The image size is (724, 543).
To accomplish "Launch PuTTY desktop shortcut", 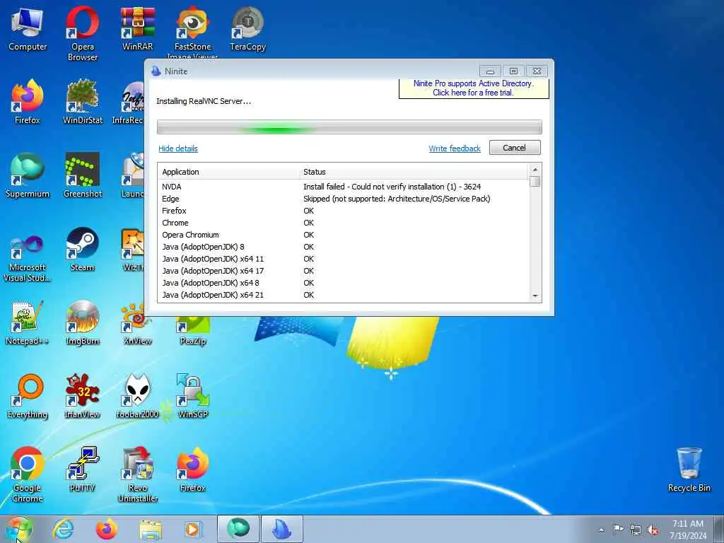I will pos(83,469).
